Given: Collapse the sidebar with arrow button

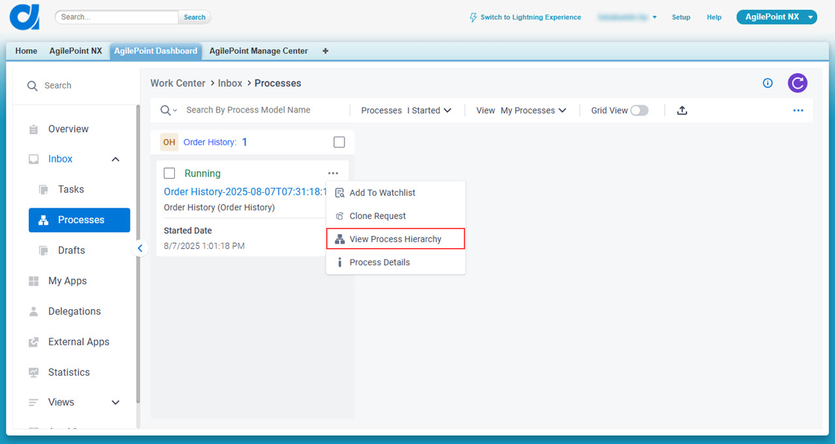Looking at the screenshot, I should (x=140, y=248).
